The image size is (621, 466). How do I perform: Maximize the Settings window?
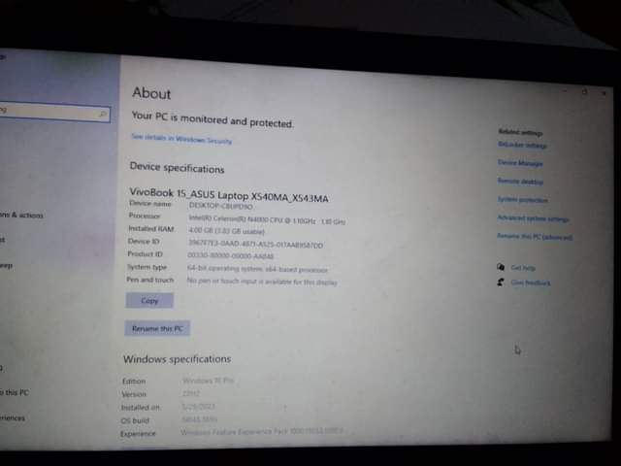coord(584,92)
